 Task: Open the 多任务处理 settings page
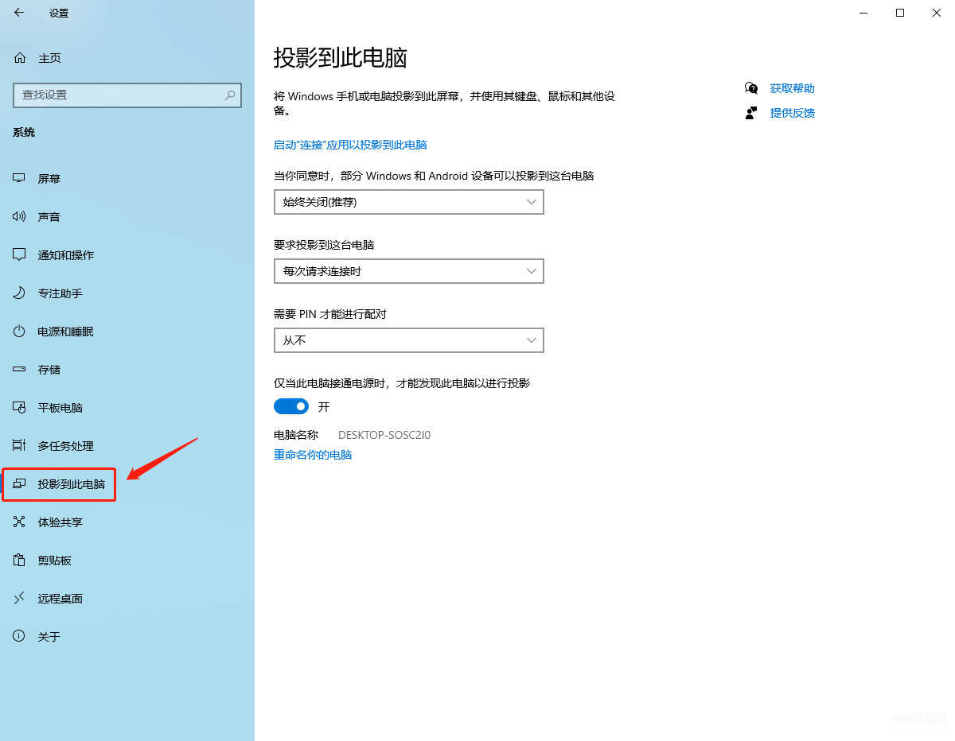coord(65,446)
